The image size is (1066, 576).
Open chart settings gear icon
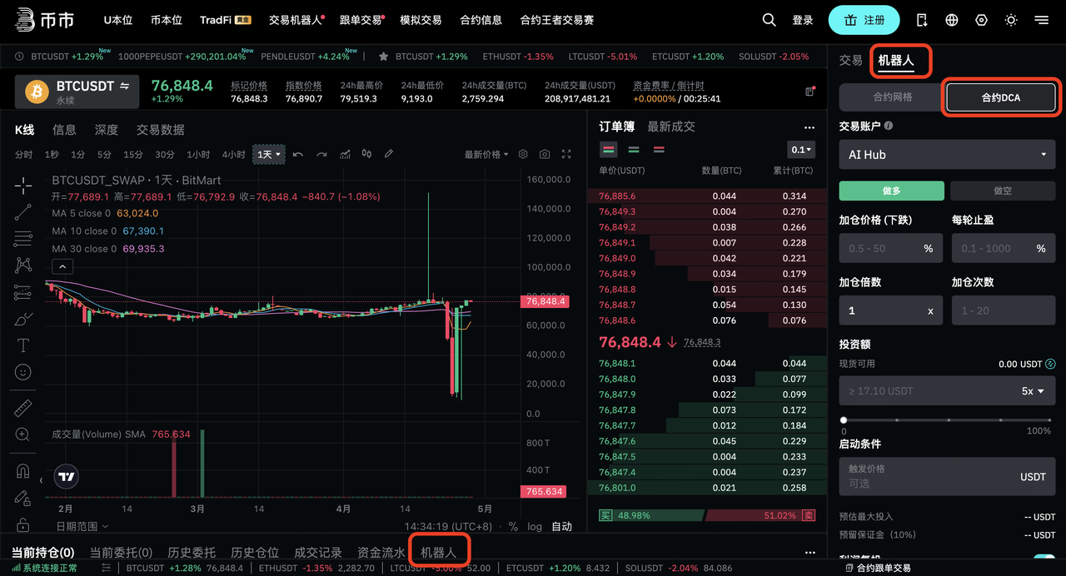tap(523, 155)
